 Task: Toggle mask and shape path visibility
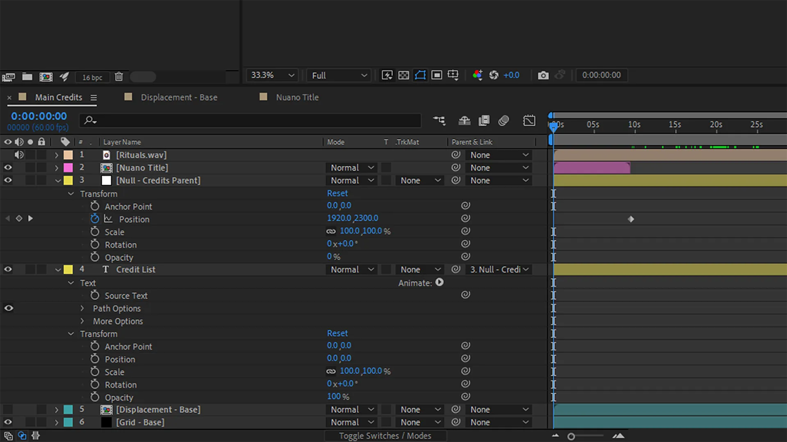coord(420,75)
